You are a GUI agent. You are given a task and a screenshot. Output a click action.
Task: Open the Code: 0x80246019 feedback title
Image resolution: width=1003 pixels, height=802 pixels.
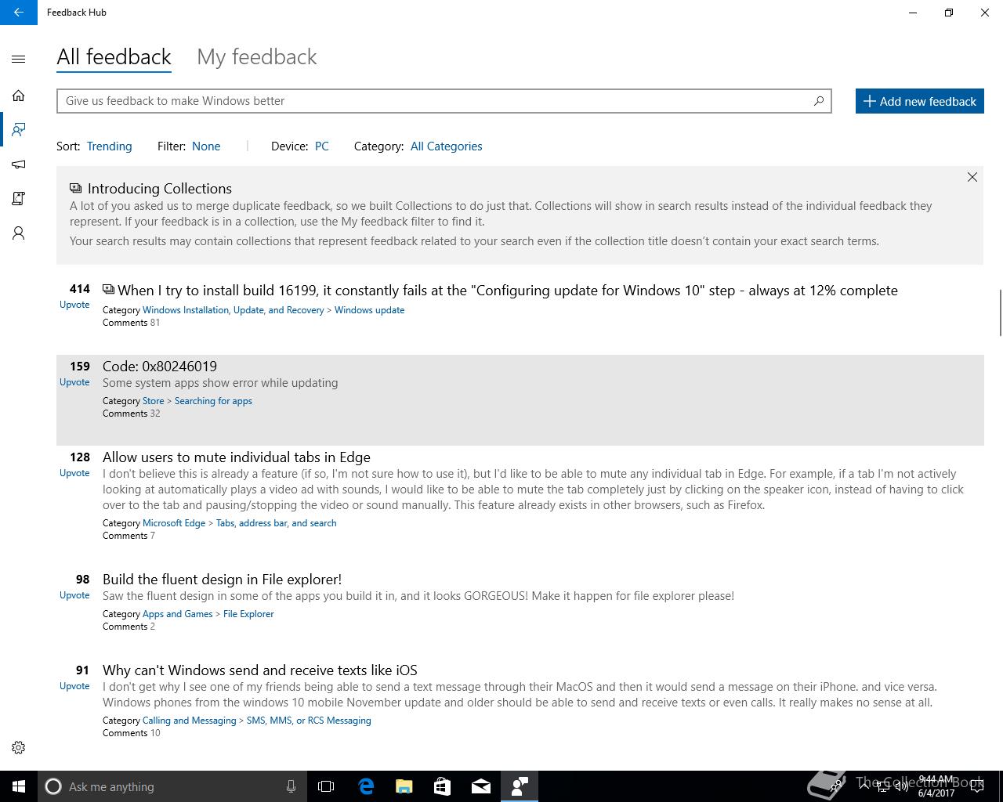click(x=160, y=367)
